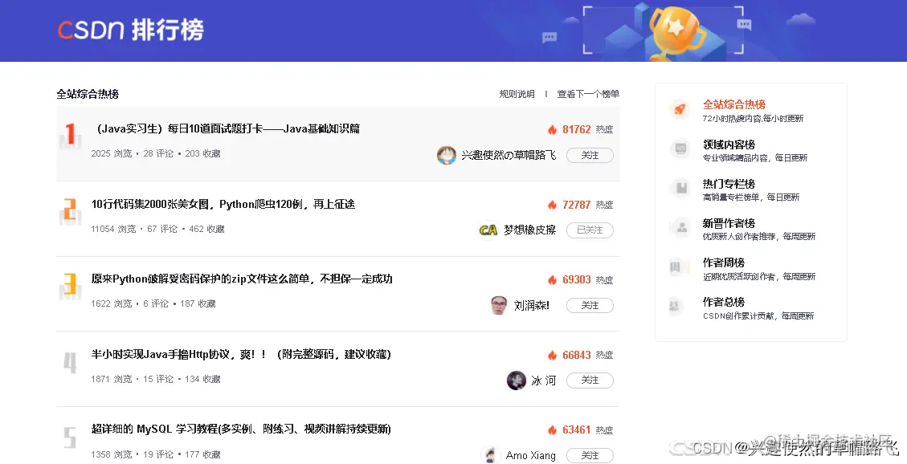Follow author 刘润森! with 关注 button
The image size is (907, 464).
(590, 305)
